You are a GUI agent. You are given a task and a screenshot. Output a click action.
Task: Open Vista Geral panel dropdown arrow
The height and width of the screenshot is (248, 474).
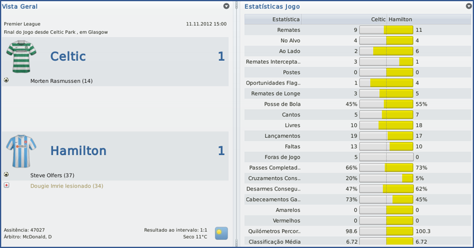(226, 6)
